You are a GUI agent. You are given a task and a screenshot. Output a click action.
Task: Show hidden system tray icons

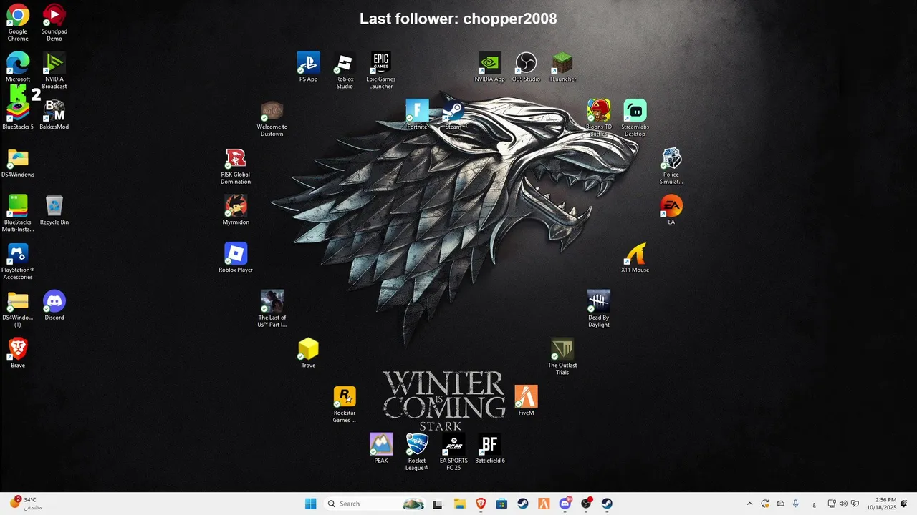pos(750,504)
